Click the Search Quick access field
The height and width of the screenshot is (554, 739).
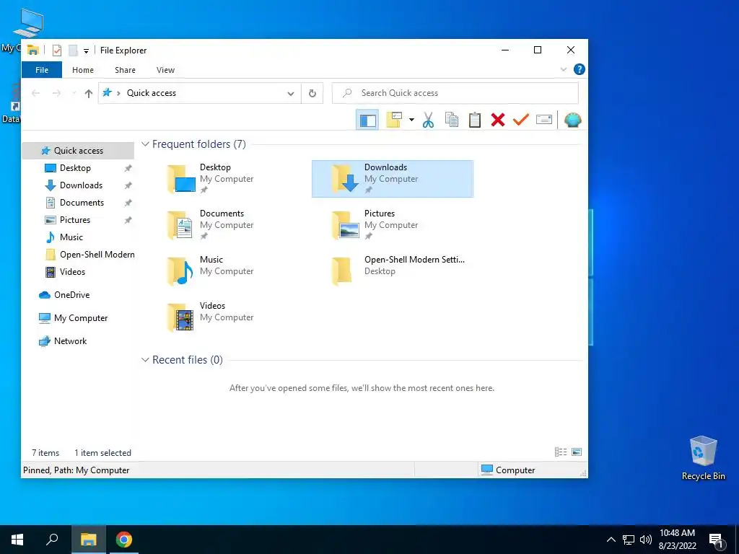click(x=455, y=93)
